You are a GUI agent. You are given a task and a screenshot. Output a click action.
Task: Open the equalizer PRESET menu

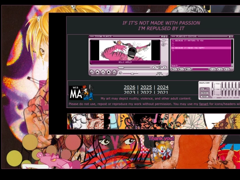pos(204,93)
